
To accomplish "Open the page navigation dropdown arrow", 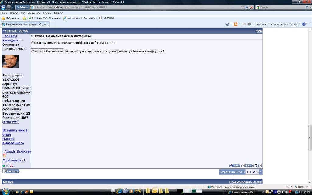I will point(261,172).
